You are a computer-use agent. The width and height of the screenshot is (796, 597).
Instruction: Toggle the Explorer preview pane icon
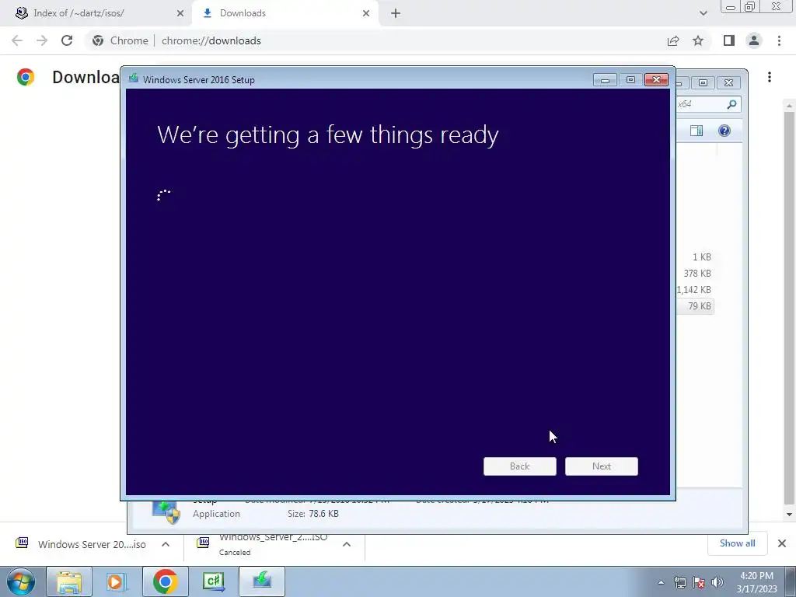coord(696,131)
